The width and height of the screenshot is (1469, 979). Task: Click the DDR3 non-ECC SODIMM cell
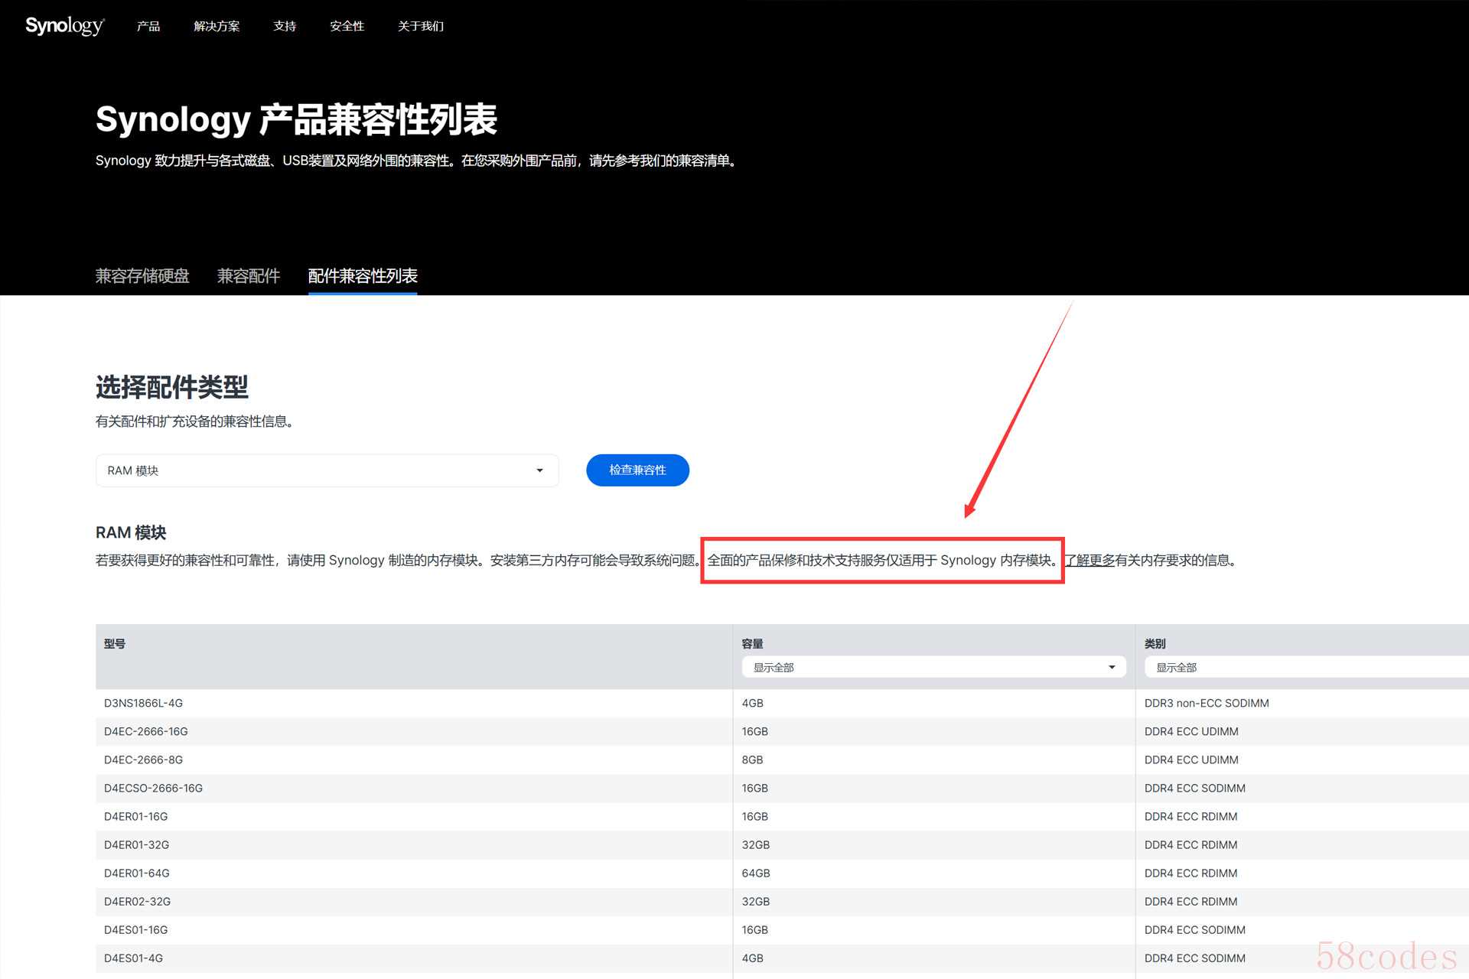click(x=1207, y=703)
